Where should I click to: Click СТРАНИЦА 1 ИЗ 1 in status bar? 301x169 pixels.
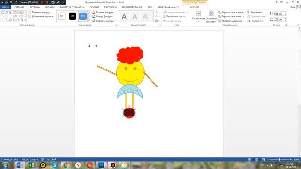tap(9, 160)
